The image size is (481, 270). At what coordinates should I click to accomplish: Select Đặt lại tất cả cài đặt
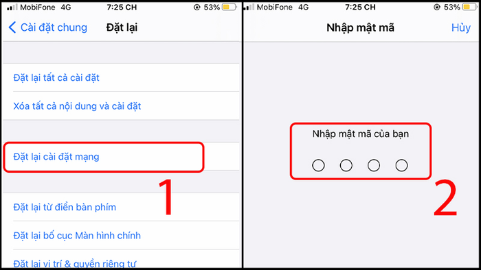(x=121, y=77)
